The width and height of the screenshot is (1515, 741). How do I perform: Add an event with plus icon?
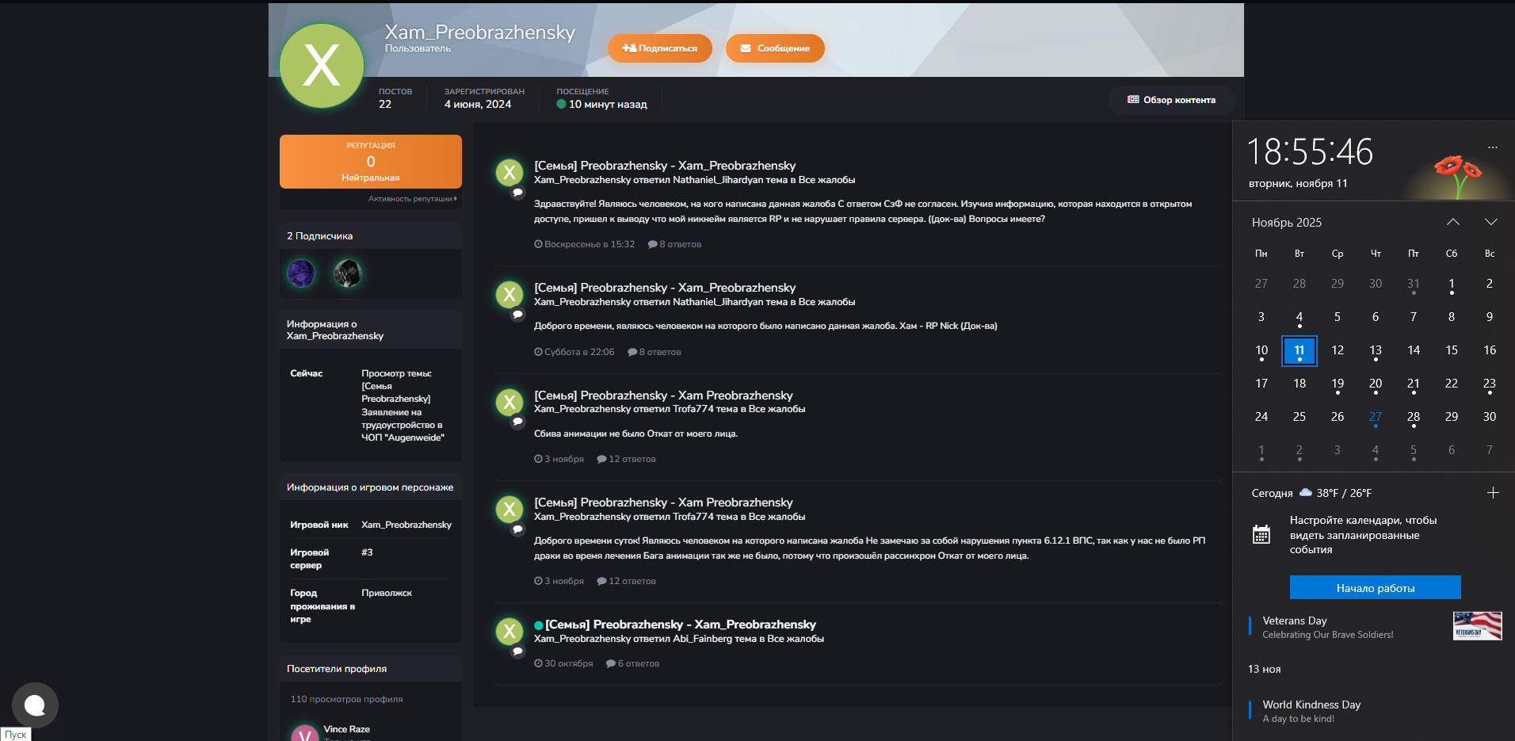click(x=1493, y=493)
